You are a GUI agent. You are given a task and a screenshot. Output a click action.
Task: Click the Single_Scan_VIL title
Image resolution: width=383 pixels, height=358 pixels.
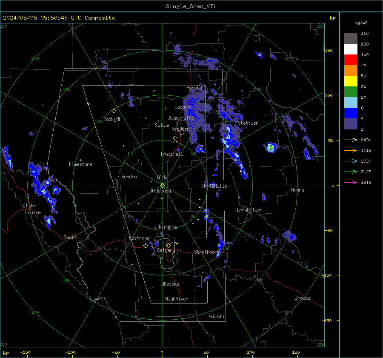point(191,6)
